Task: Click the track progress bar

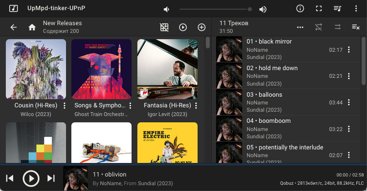Action: click(183, 164)
